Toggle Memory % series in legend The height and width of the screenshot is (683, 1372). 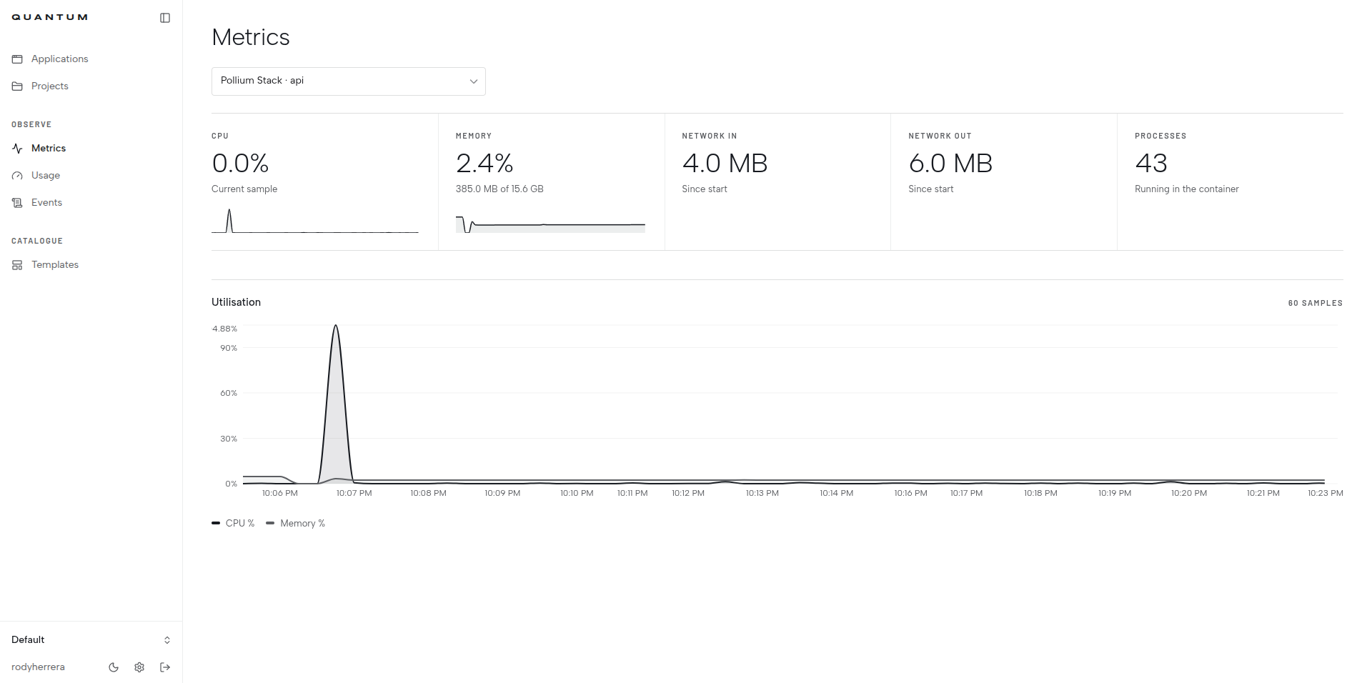tap(295, 524)
